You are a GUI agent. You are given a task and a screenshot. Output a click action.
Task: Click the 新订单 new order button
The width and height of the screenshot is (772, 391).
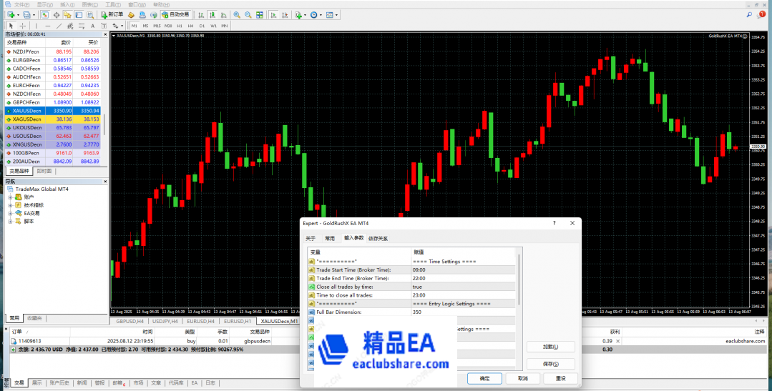click(x=112, y=15)
